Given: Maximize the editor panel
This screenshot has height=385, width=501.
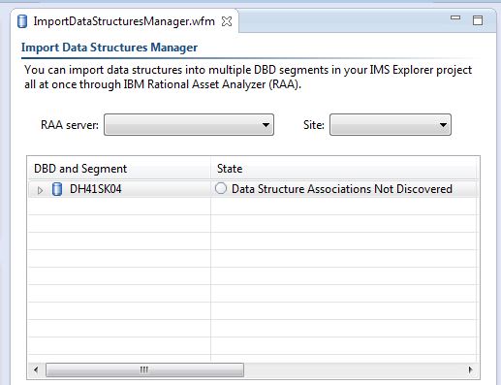Looking at the screenshot, I should pyautogui.click(x=478, y=20).
